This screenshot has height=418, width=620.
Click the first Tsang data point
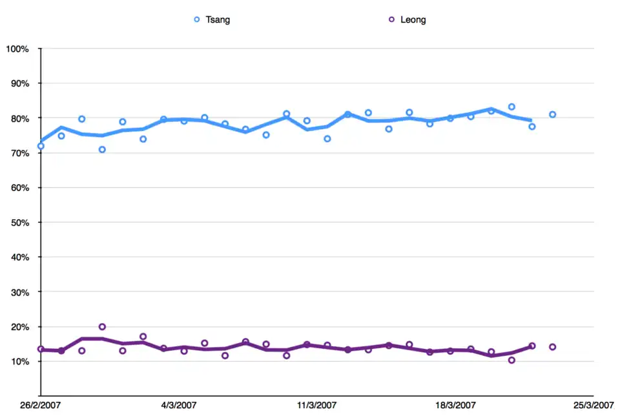coord(41,146)
